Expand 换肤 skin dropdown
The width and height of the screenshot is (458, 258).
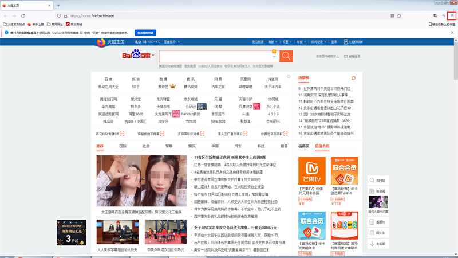(x=273, y=42)
